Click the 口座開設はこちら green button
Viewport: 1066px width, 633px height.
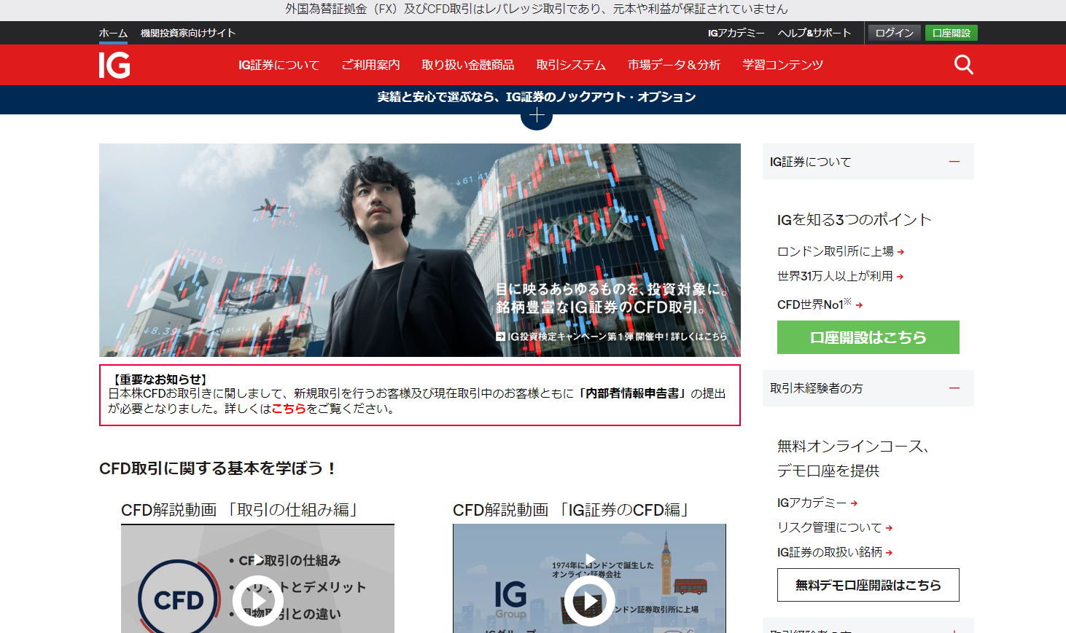point(868,337)
